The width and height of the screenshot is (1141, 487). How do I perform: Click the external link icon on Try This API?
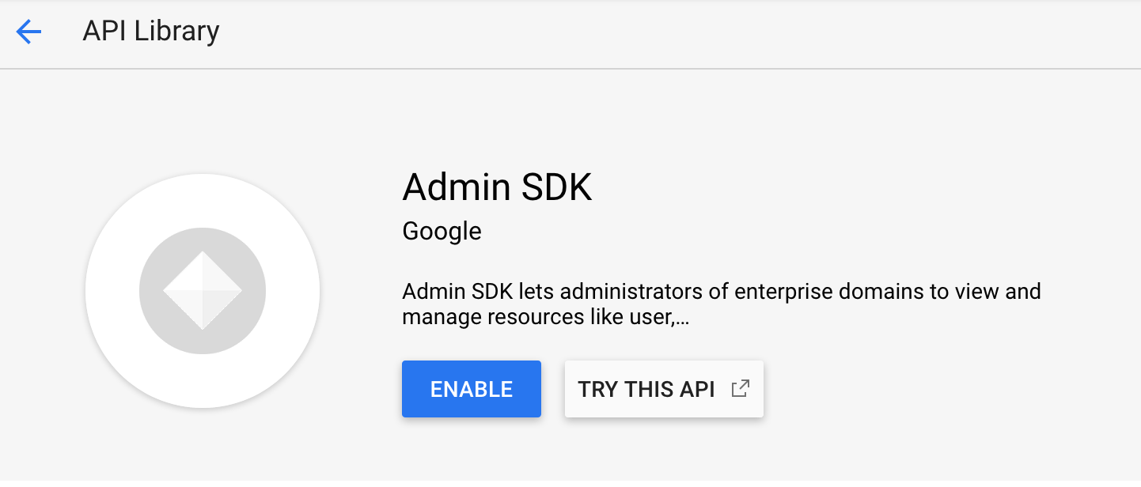tap(741, 388)
